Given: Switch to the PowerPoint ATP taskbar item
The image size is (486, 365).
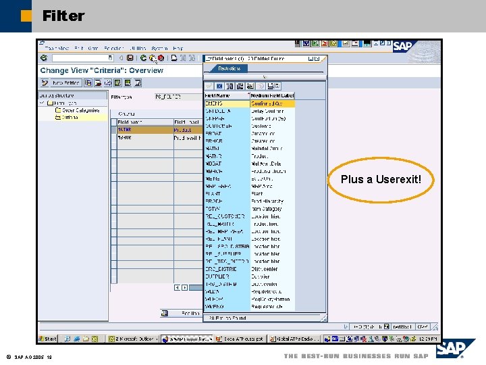Looking at the screenshot, I should [x=240, y=339].
